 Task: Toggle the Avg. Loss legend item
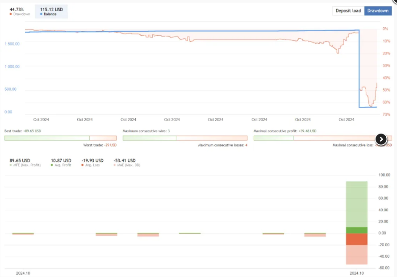pyautogui.click(x=92, y=163)
